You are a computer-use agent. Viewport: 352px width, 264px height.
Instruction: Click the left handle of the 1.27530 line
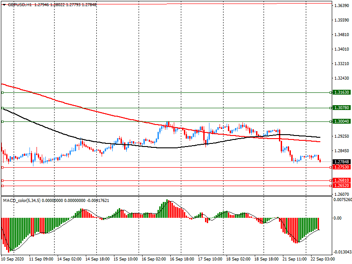point(3,168)
